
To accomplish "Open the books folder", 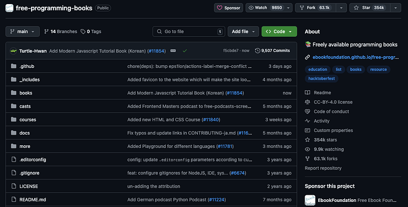I will (x=26, y=93).
